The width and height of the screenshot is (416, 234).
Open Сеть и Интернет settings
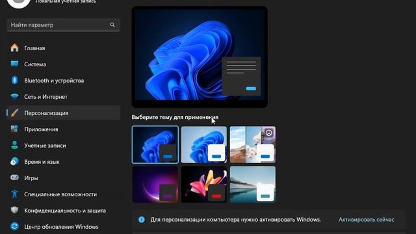pos(45,97)
